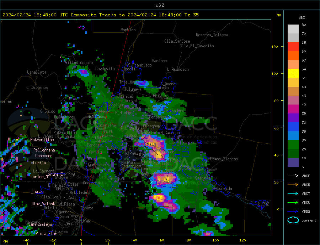The image size is (320, 245).
Task: Click the Villavicencio map label
Action: coord(79,63)
